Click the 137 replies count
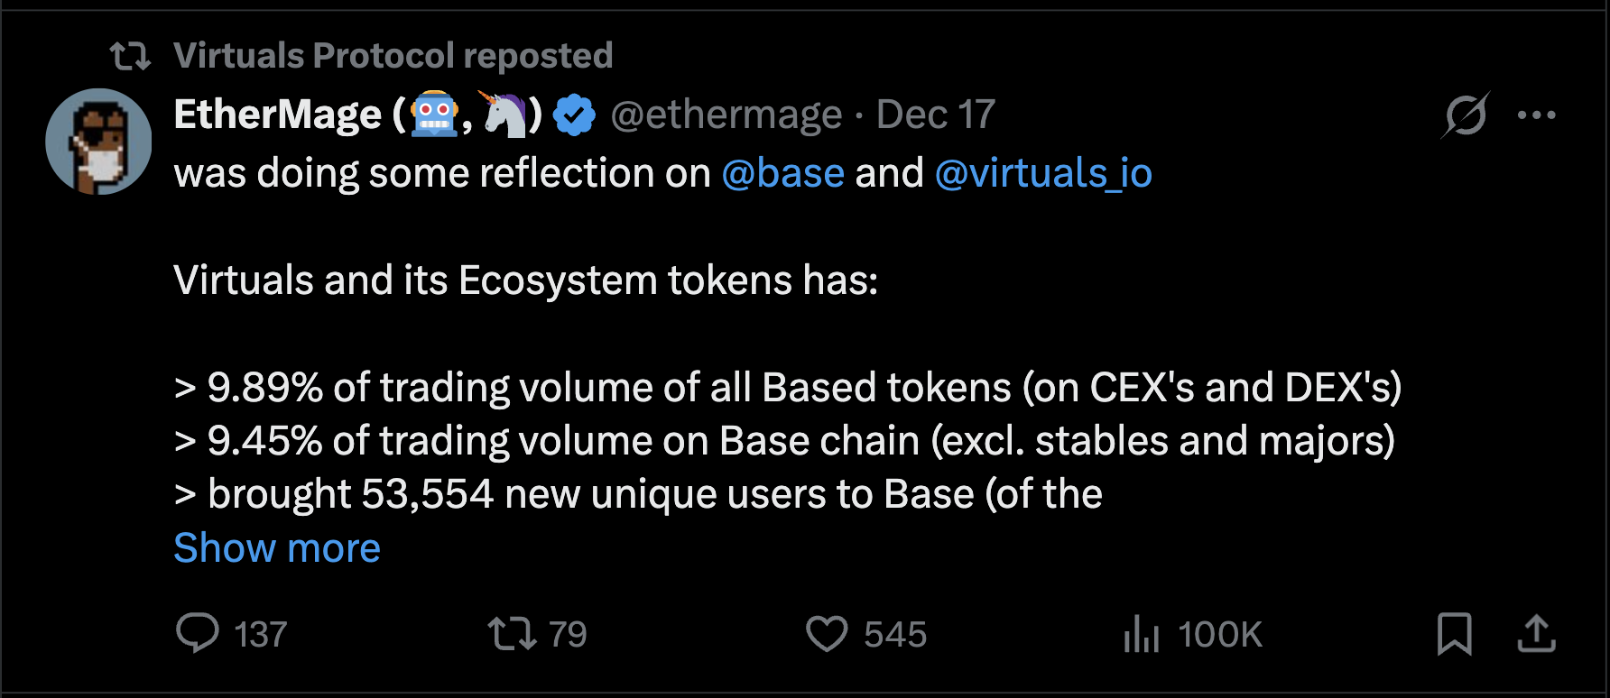 (261, 634)
